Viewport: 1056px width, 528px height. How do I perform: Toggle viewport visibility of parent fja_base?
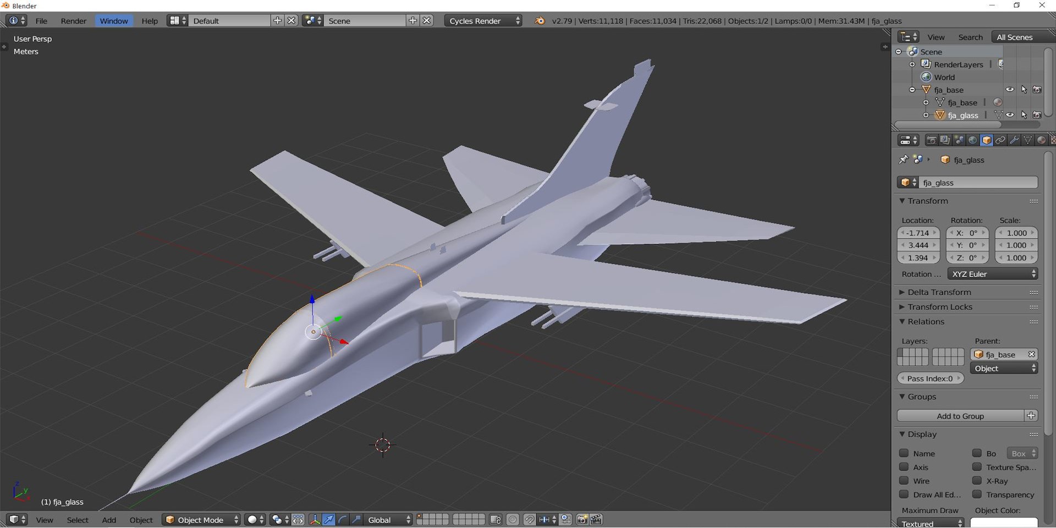pyautogui.click(x=1010, y=90)
